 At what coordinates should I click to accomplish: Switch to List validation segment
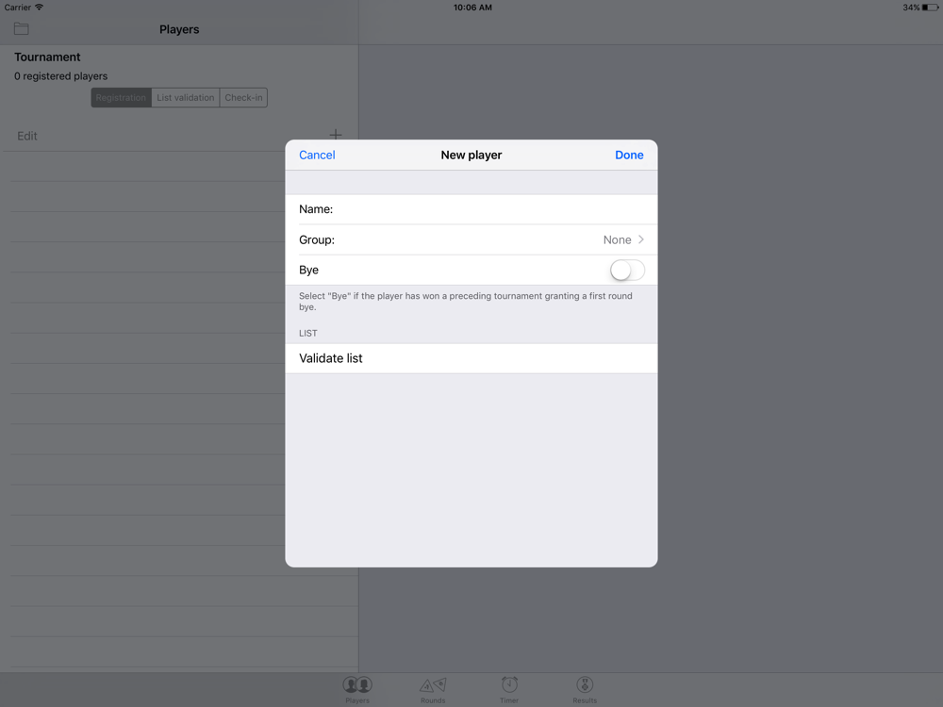[185, 97]
